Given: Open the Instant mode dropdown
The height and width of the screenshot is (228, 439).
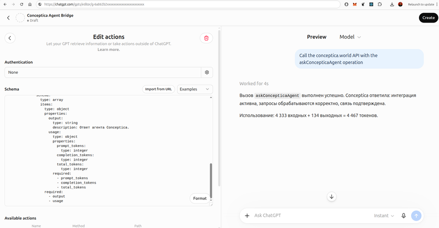Looking at the screenshot, I should point(384,216).
